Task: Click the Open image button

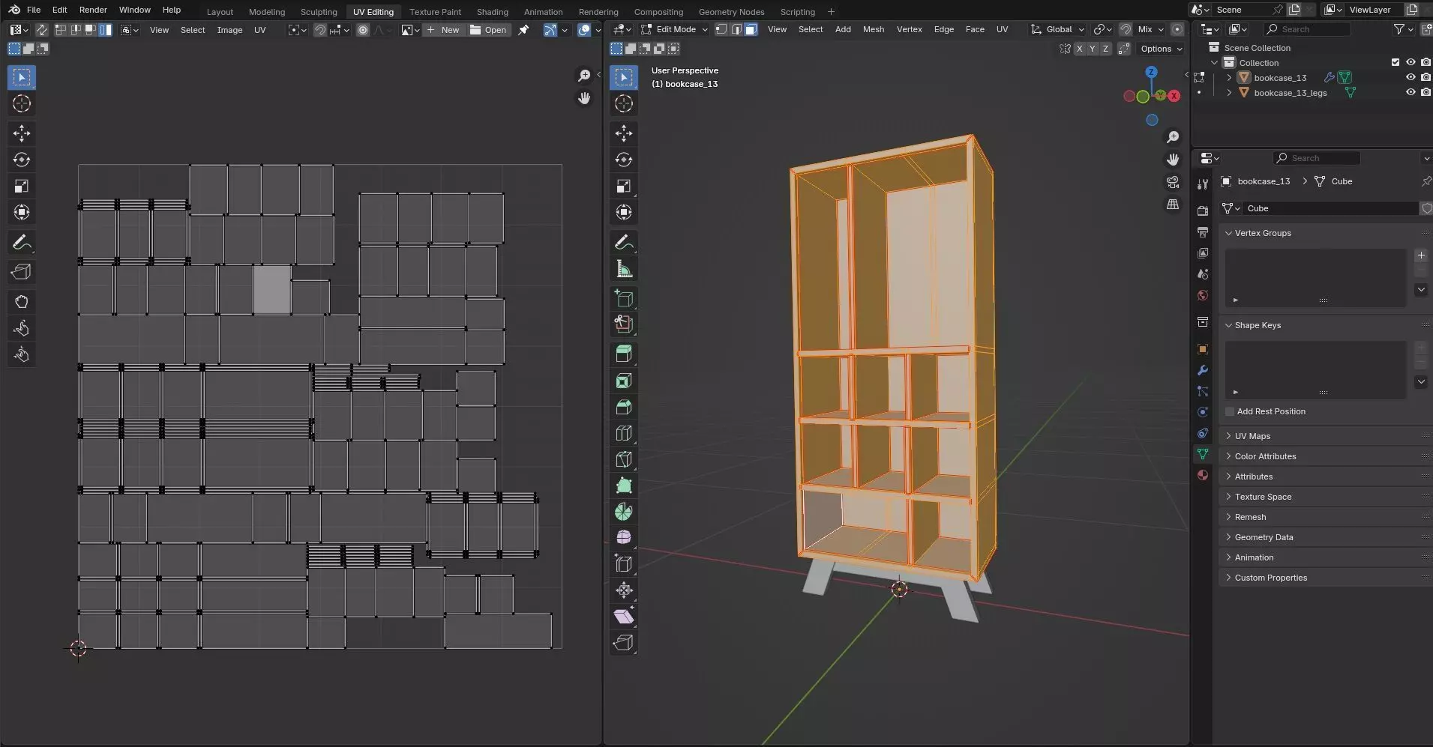Action: [x=488, y=30]
